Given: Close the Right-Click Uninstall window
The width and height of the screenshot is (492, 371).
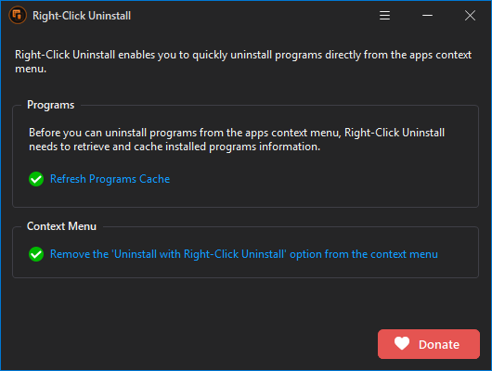Looking at the screenshot, I should click(x=470, y=16).
